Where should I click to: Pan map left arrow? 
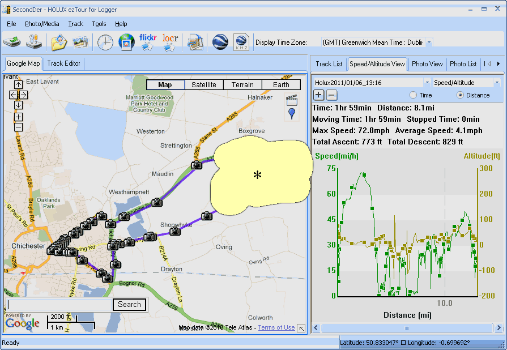click(13, 95)
